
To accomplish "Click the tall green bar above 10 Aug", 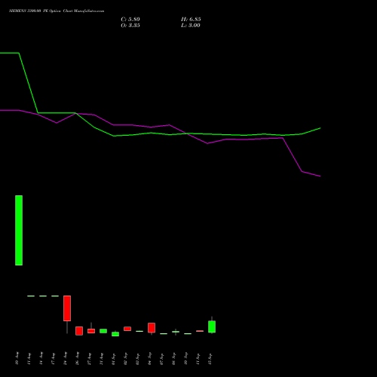I will click(19, 230).
